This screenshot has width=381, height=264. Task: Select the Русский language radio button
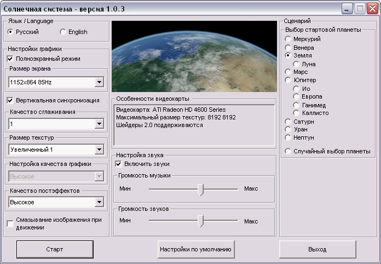[10, 32]
